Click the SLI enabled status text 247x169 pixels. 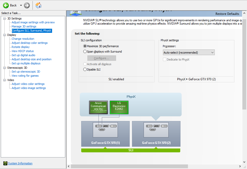point(116,79)
